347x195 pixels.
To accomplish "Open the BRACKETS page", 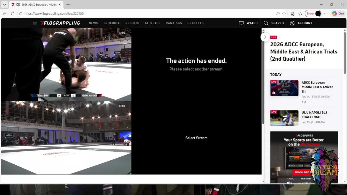I will click(195, 23).
